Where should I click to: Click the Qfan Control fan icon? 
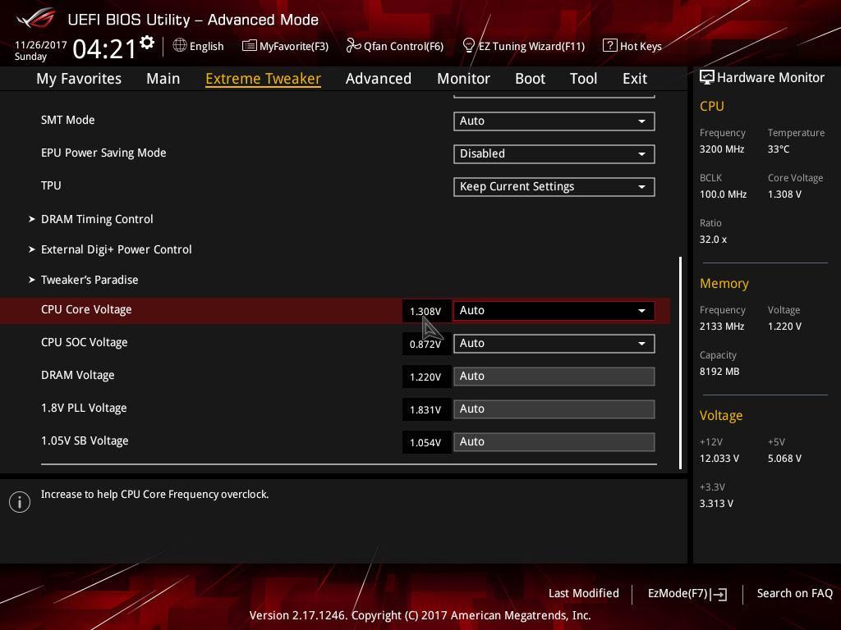[353, 46]
